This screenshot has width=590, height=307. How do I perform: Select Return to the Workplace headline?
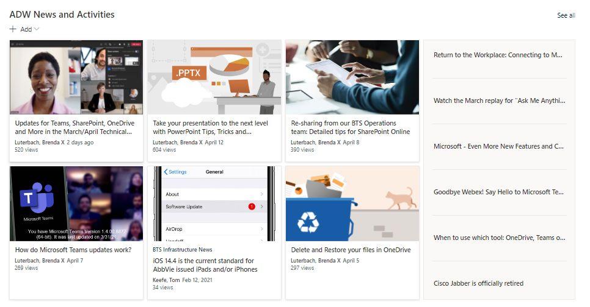498,55
